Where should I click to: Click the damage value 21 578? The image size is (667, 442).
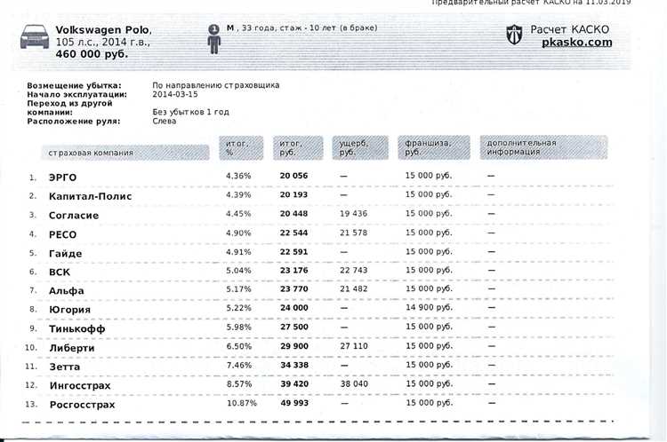tap(353, 233)
